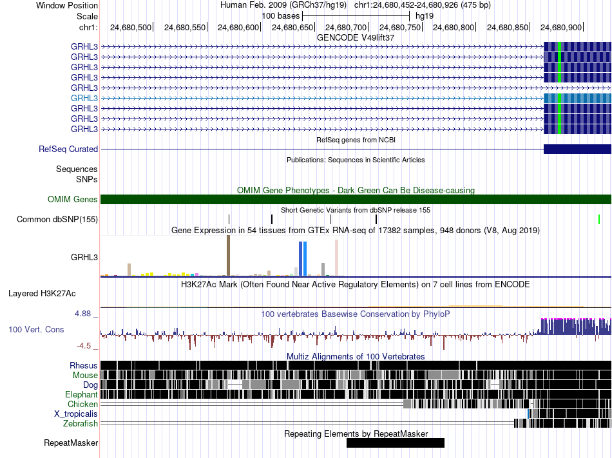Viewport: 612px width, 458px height.
Task: Click the 24,680,600 ruler position
Action: (238, 27)
